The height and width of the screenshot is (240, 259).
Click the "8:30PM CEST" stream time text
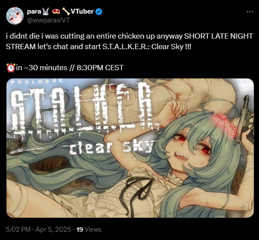pos(100,68)
